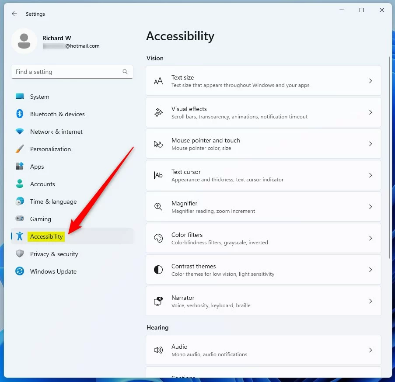395x382 pixels.
Task: Click the Color filters palette icon
Action: point(158,238)
